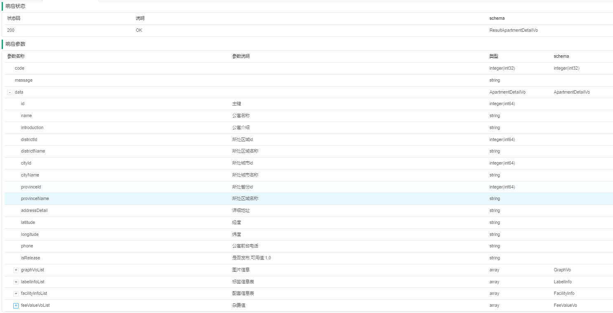Click the data parameter name
This screenshot has height=313, width=613.
[x=19, y=92]
